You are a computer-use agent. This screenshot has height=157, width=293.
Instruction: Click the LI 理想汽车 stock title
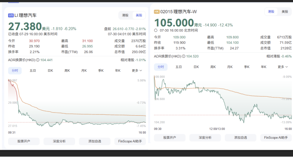click(25, 16)
